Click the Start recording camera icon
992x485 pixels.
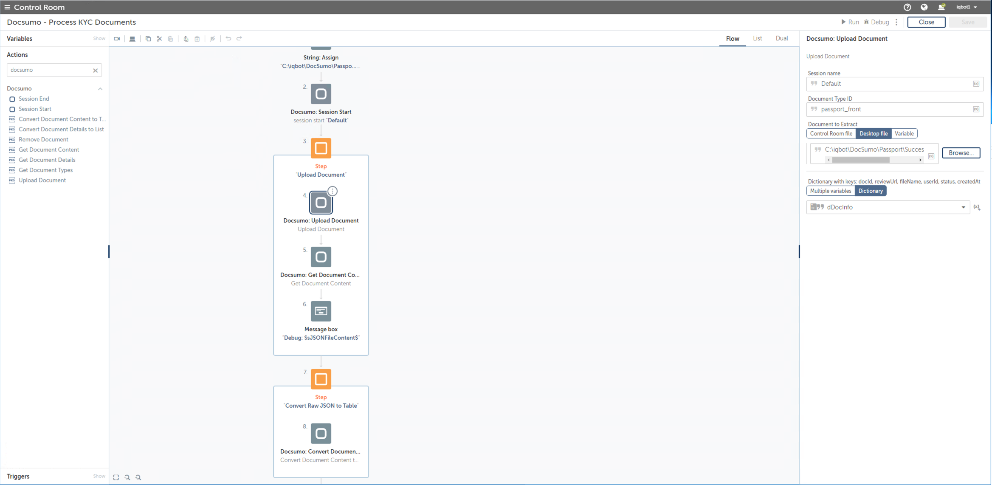tap(117, 39)
